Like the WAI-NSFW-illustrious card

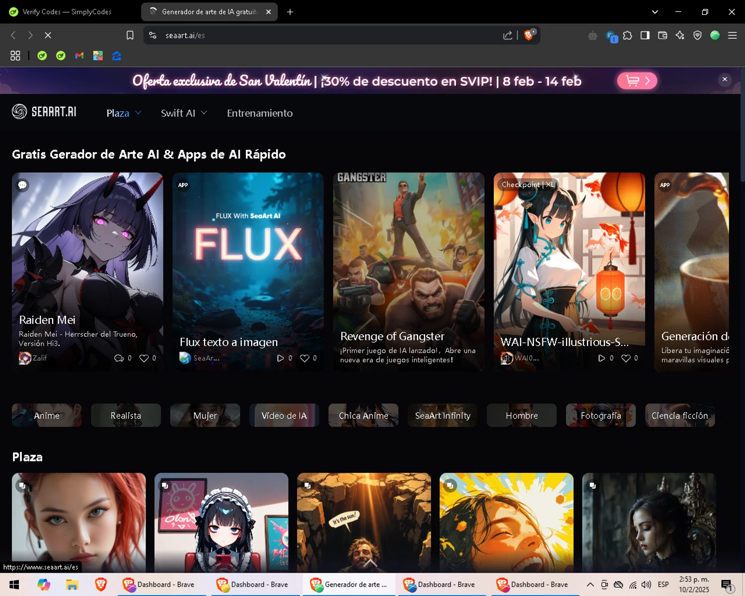626,358
